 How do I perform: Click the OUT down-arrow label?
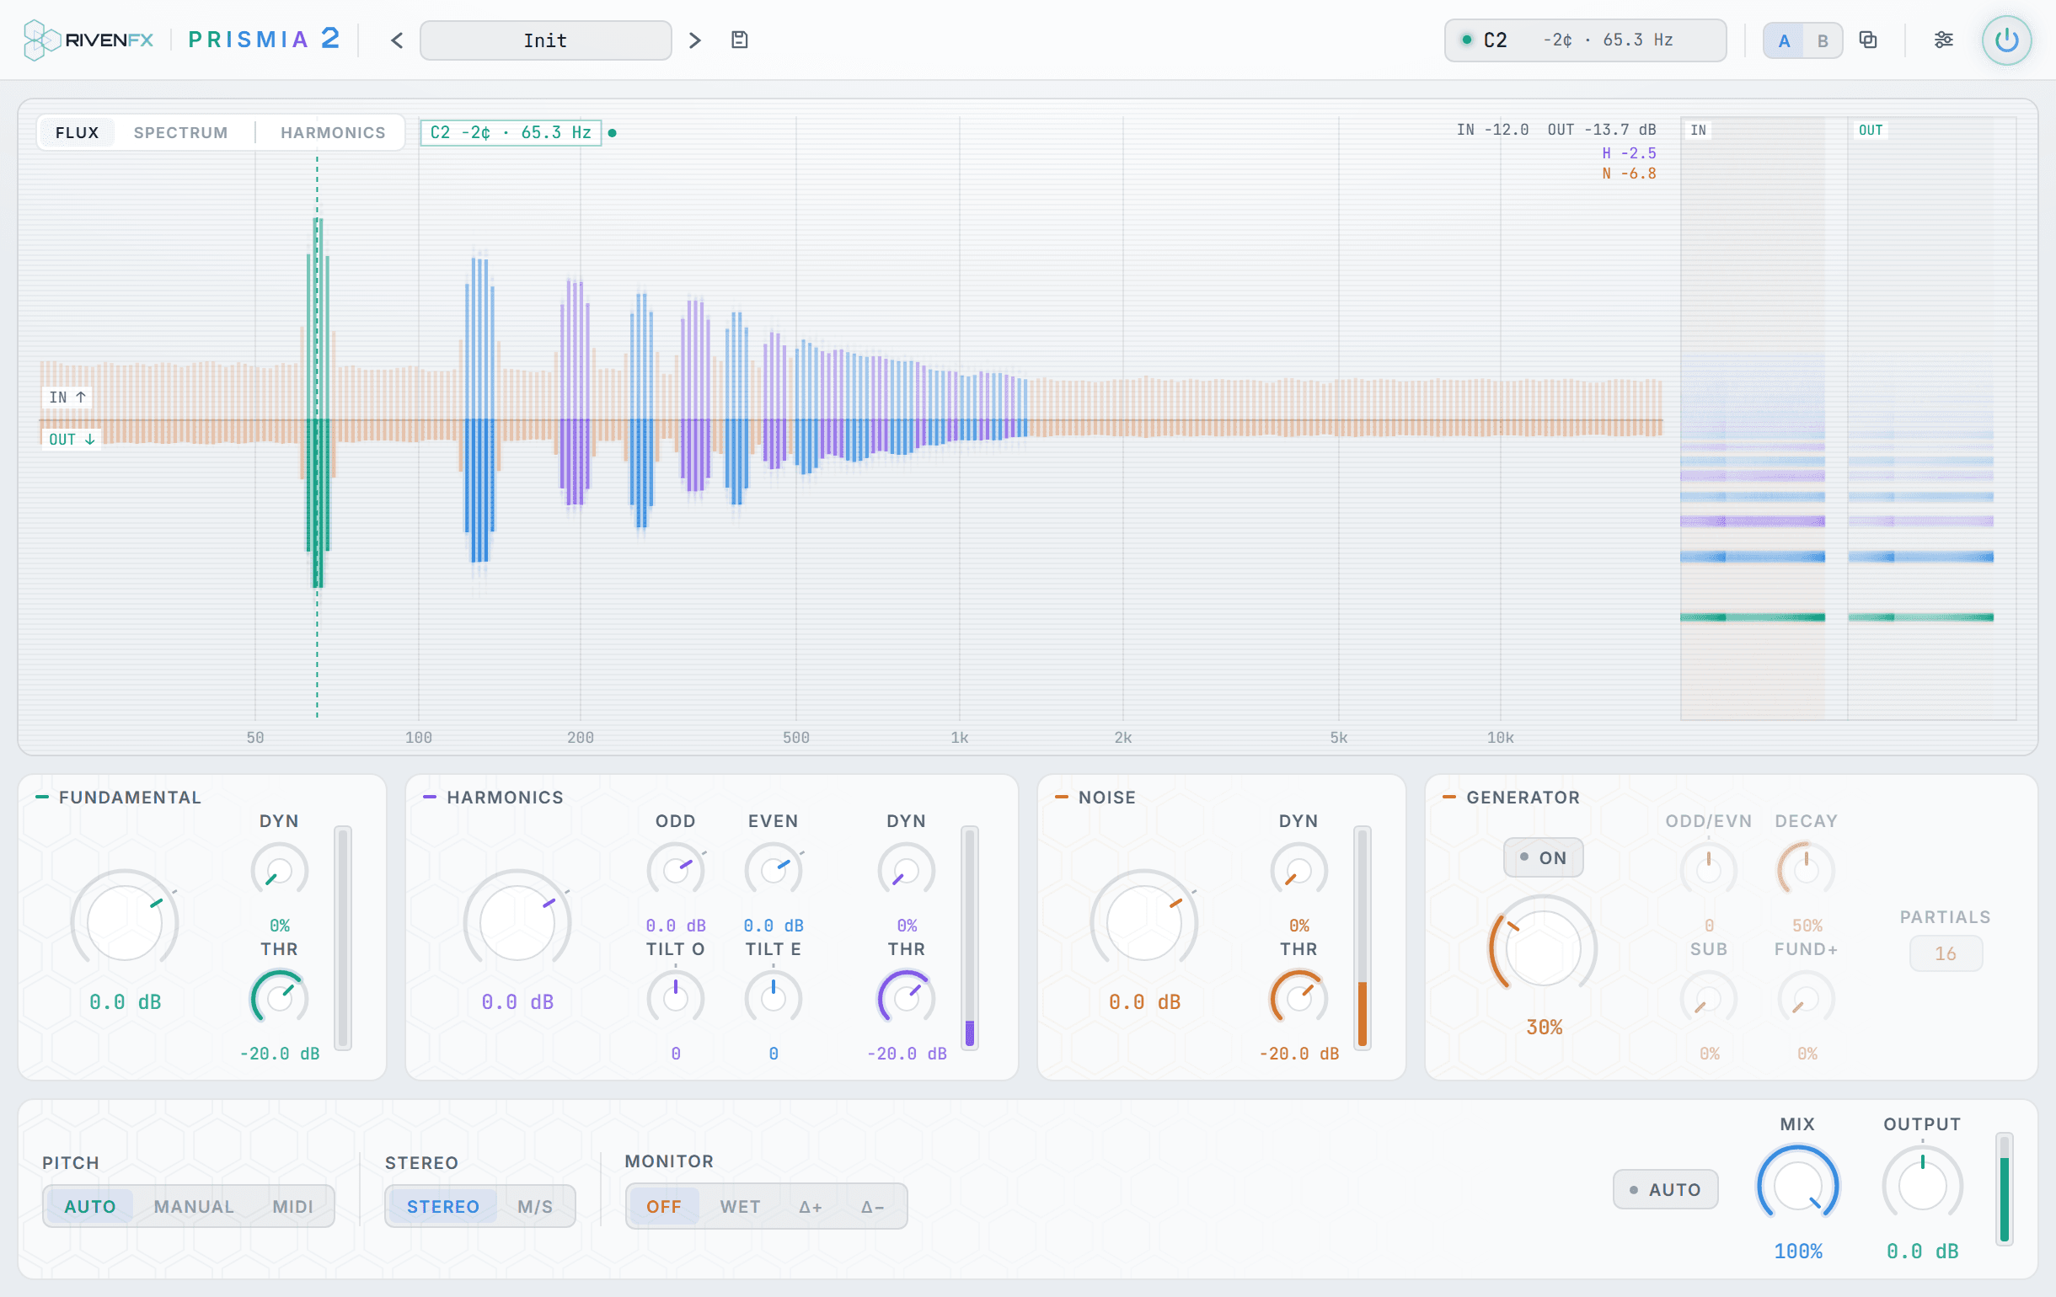pos(72,440)
